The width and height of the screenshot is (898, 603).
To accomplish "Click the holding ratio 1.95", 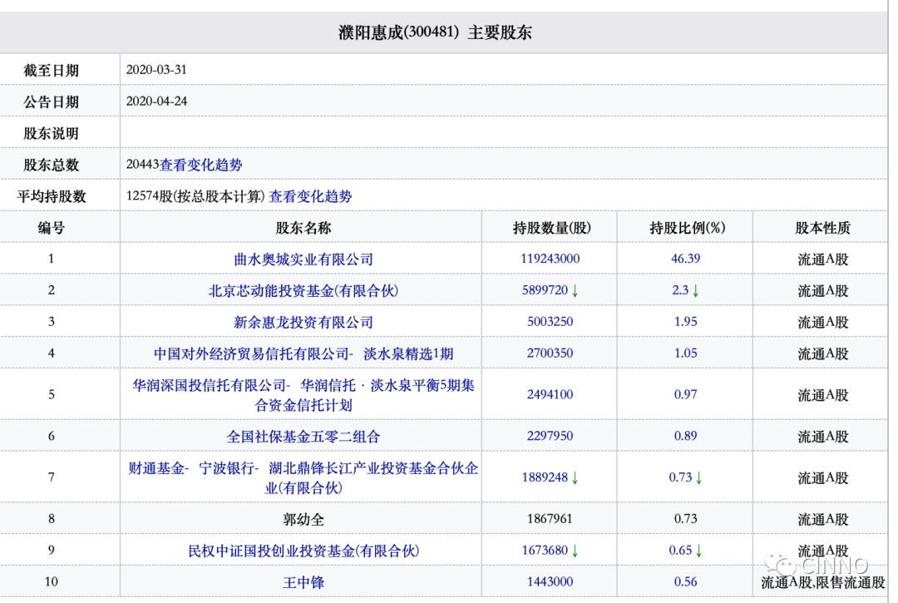I will (x=685, y=322).
